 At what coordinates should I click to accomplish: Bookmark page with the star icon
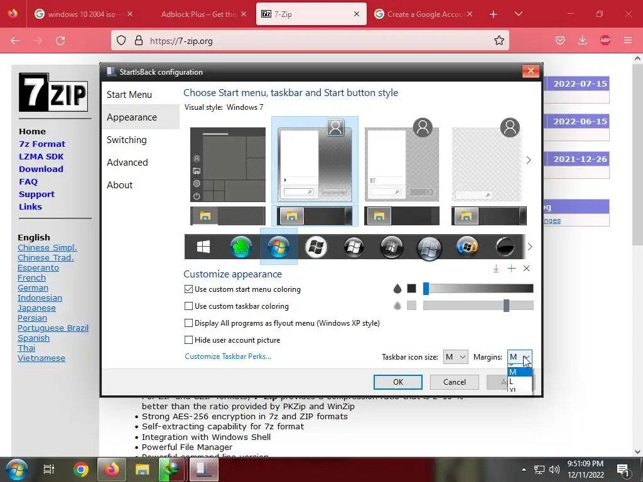pos(499,40)
